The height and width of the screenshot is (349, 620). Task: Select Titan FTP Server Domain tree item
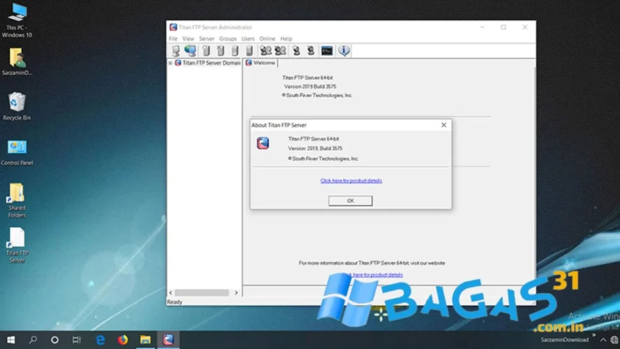pyautogui.click(x=211, y=63)
